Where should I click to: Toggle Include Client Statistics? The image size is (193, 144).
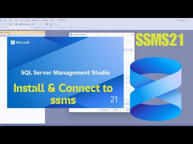coord(64,28)
